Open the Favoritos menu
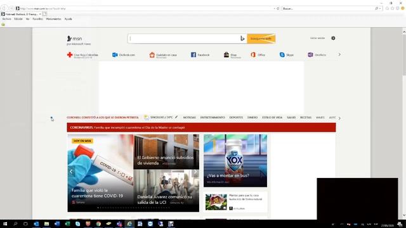 [x=38, y=19]
